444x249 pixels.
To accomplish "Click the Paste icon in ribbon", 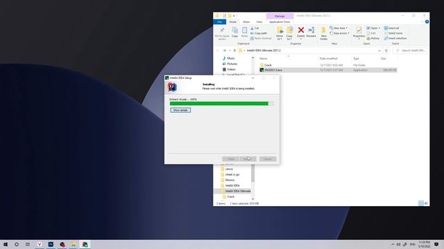I will 244,32.
